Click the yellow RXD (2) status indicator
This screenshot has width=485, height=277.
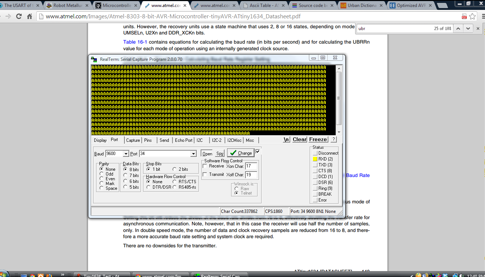(315, 159)
